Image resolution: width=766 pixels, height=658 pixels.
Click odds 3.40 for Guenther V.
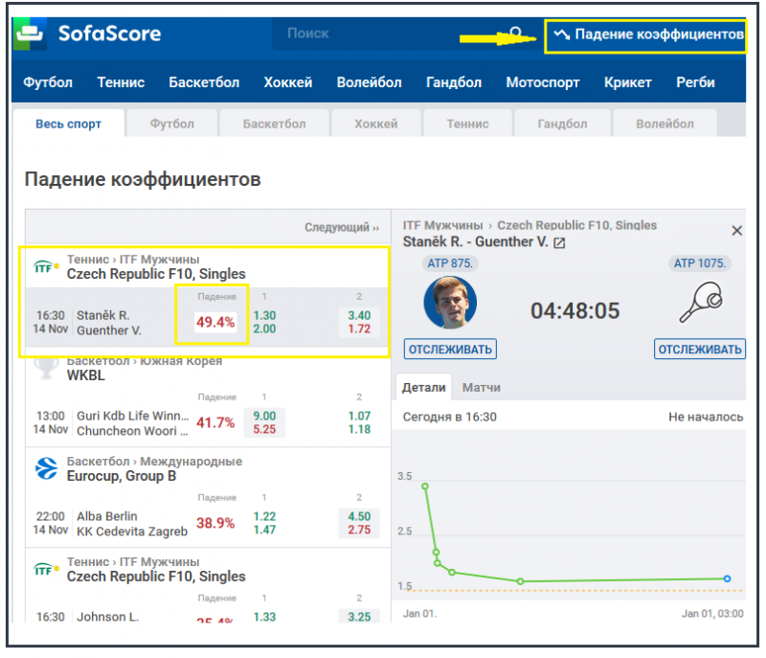click(359, 315)
